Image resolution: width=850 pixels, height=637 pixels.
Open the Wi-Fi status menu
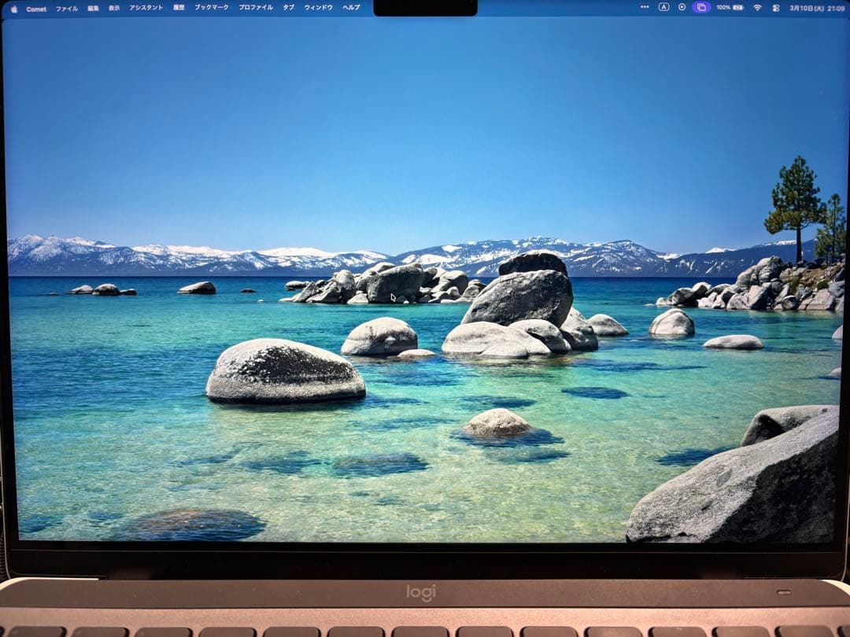tap(757, 7)
